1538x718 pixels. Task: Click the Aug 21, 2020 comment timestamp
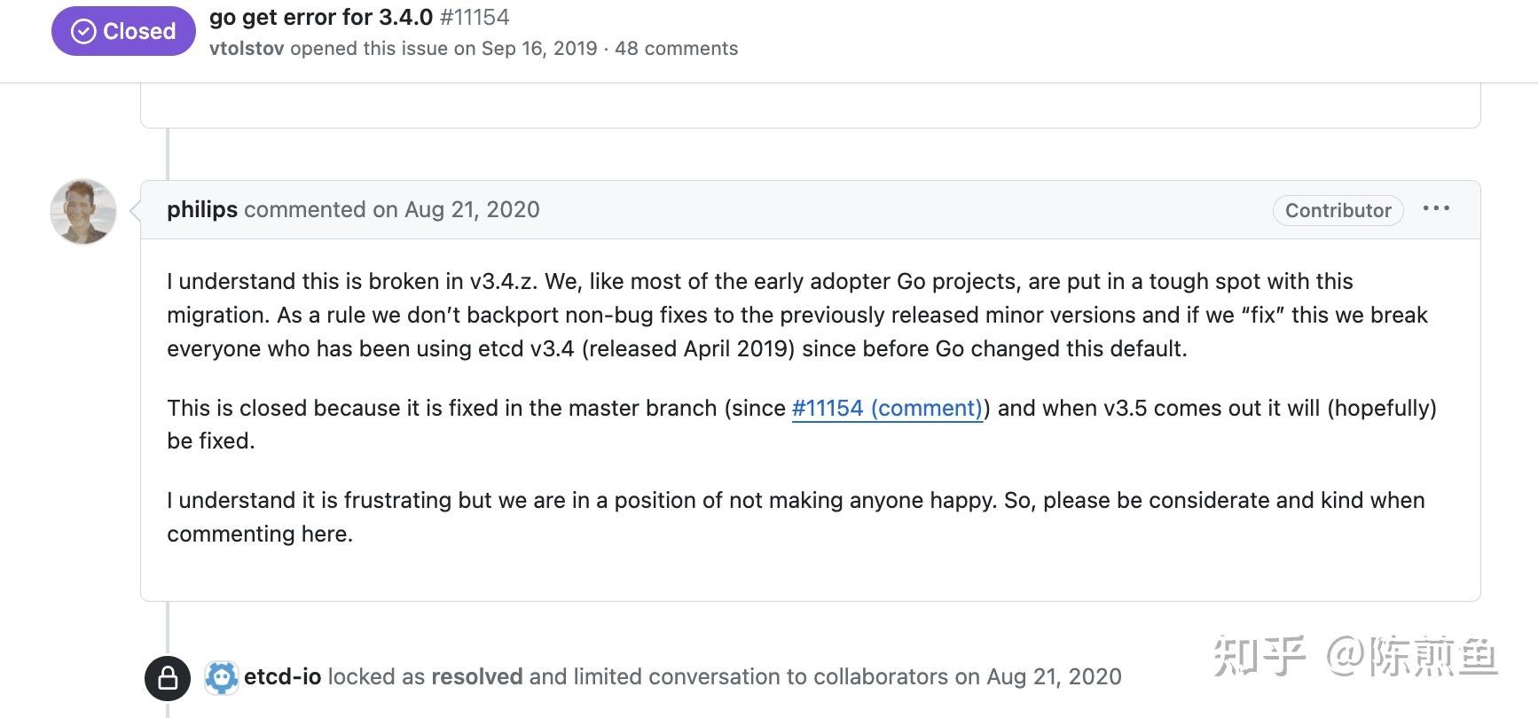tap(472, 209)
